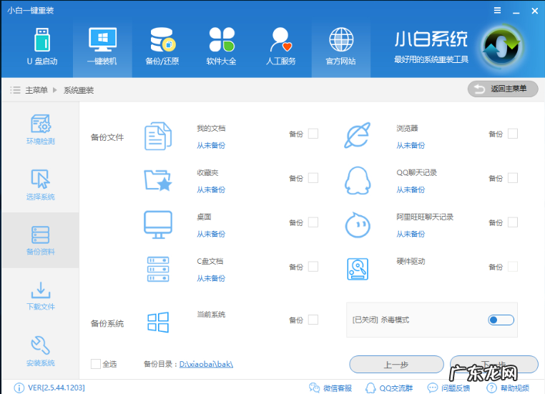Check backup for 硬件驱动
The image size is (545, 394).
(513, 267)
